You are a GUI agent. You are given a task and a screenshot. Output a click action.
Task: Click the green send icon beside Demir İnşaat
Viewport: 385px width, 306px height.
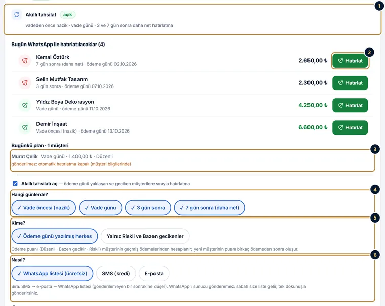click(25, 127)
